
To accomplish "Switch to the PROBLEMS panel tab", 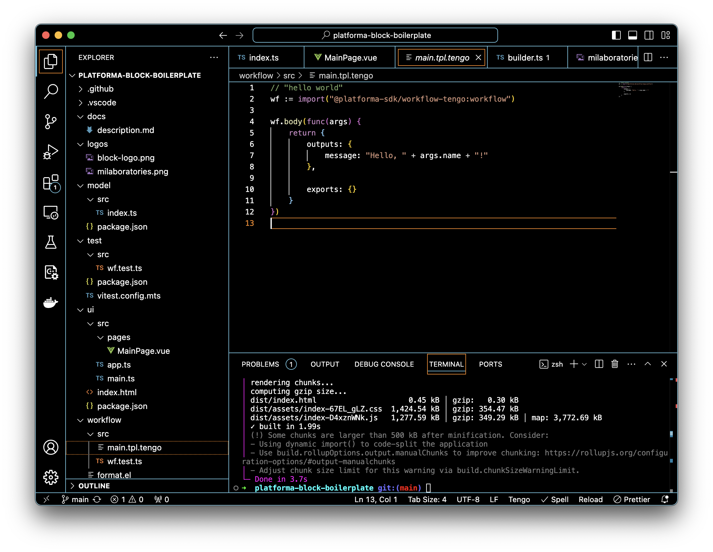I will (260, 364).
